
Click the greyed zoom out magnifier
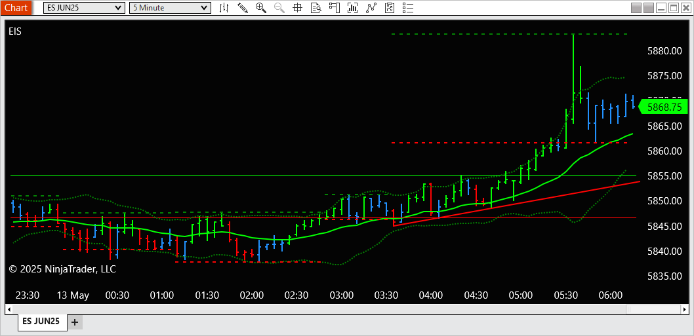coord(279,7)
